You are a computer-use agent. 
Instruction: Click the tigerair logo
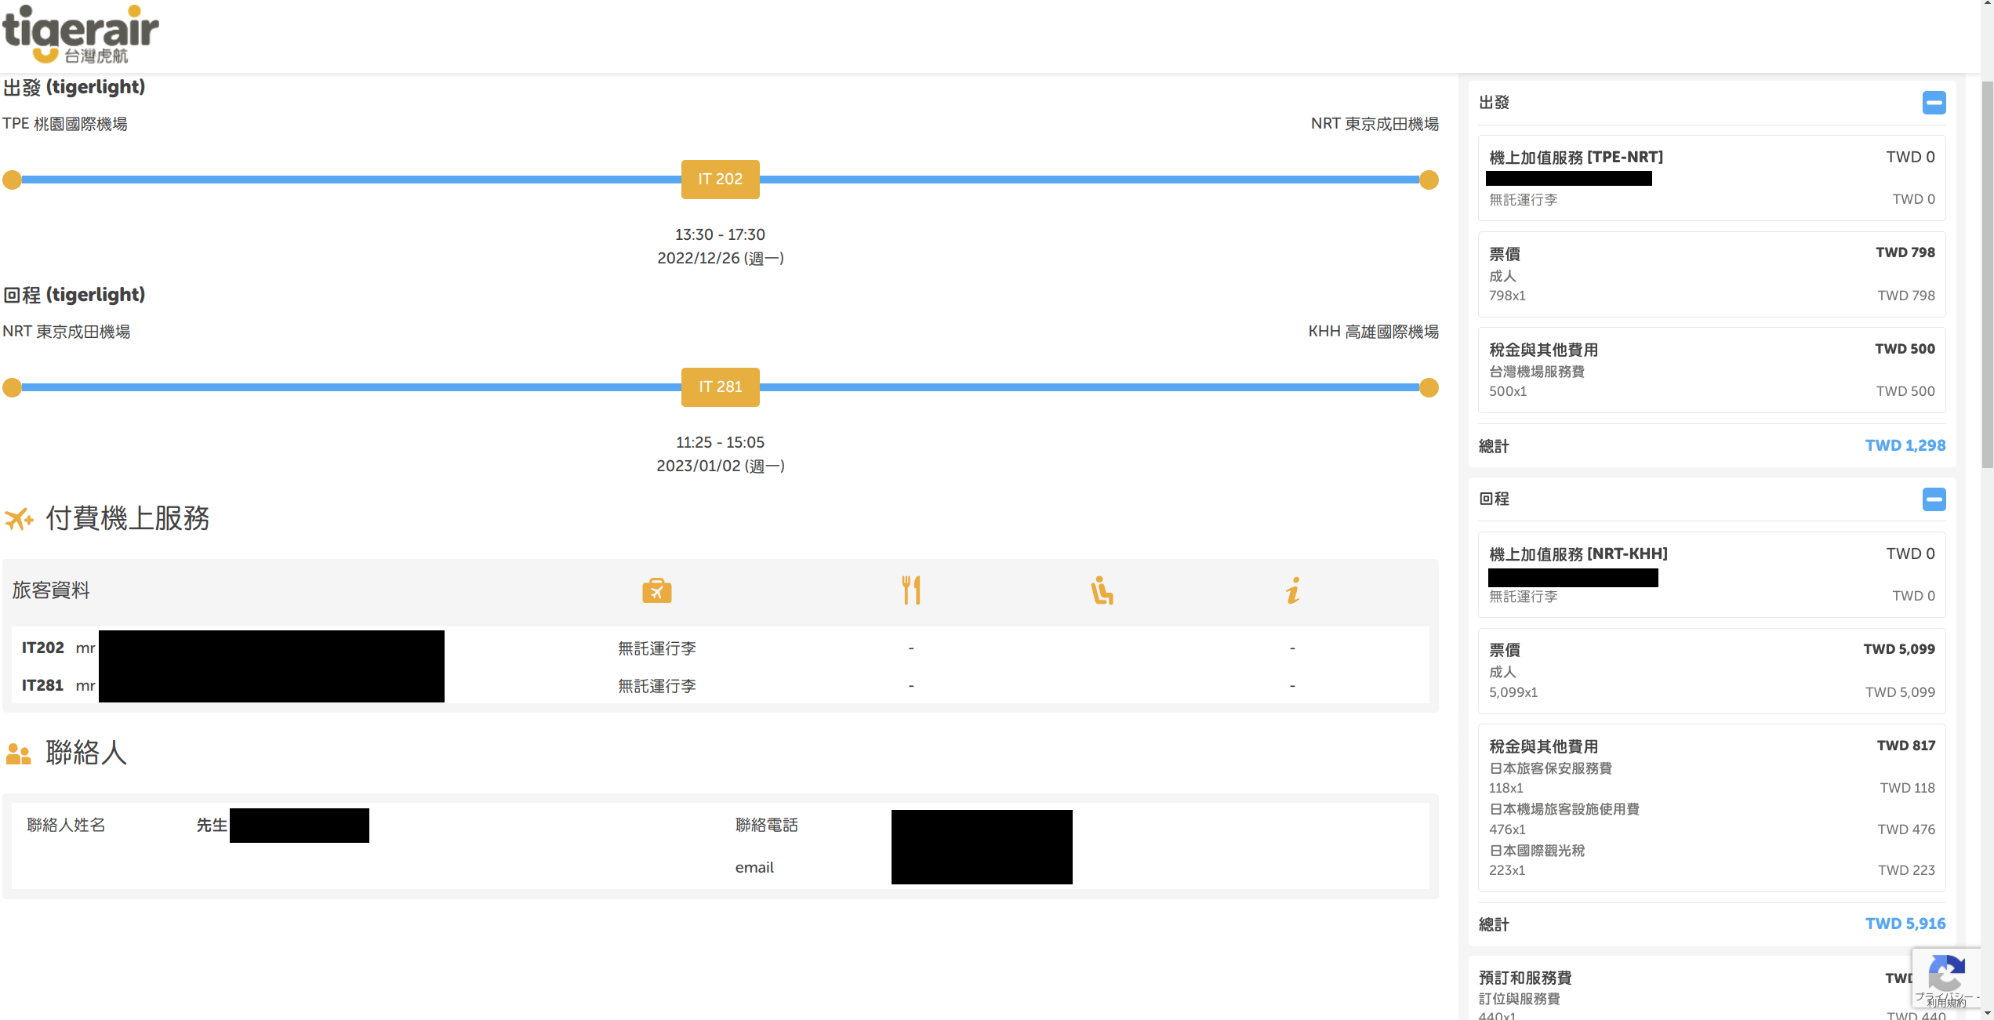coord(81,34)
